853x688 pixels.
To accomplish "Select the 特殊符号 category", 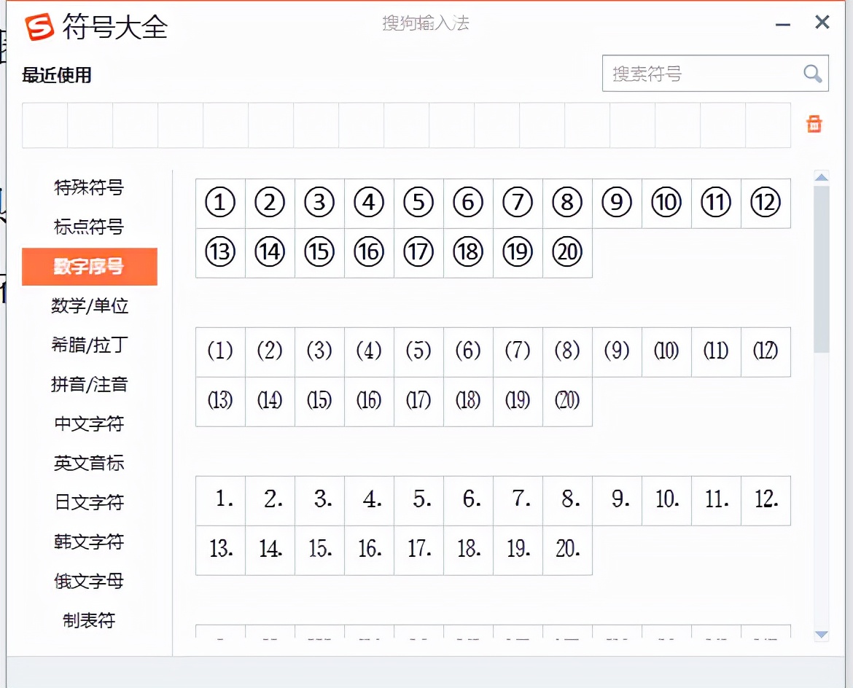I will (x=88, y=187).
